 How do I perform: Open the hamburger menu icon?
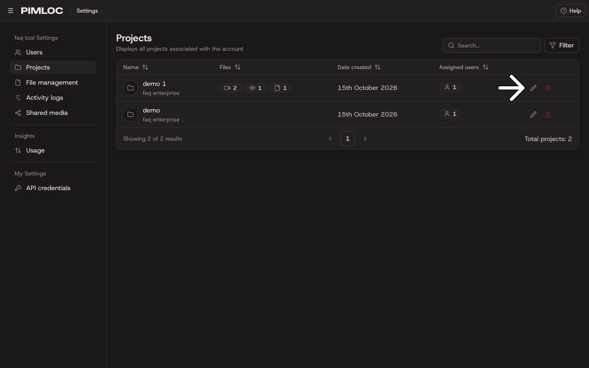[11, 11]
